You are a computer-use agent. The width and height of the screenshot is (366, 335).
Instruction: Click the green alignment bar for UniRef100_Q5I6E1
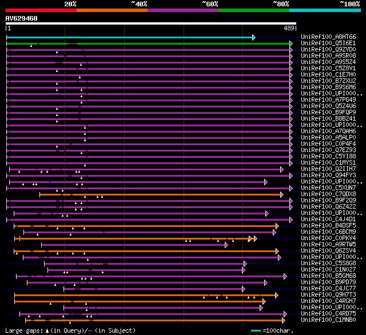[x=148, y=43]
